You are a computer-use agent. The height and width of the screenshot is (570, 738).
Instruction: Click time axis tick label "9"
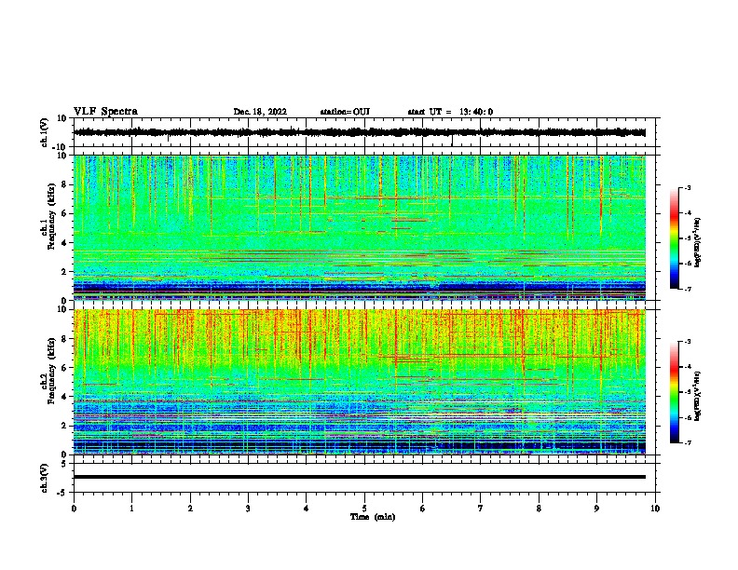[596, 509]
